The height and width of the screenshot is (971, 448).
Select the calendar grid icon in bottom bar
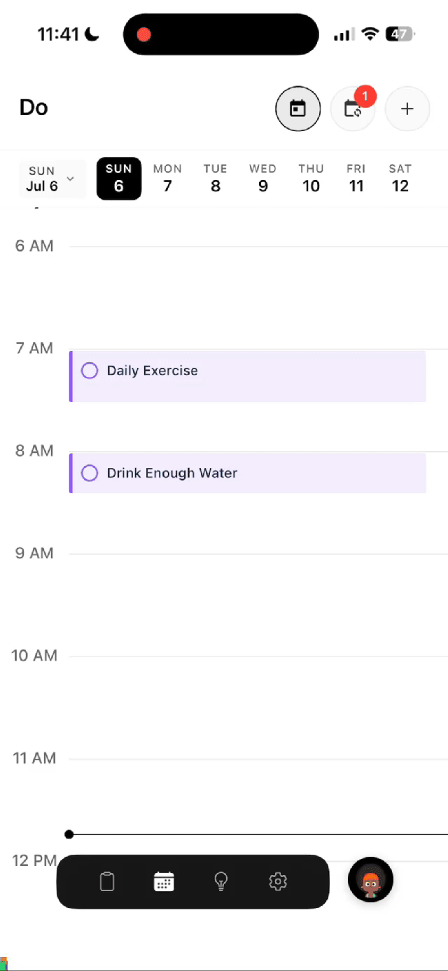tap(164, 881)
